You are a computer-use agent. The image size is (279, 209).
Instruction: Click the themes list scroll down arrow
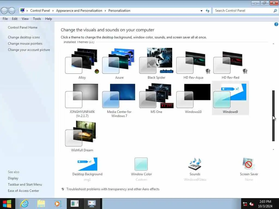[274, 149]
